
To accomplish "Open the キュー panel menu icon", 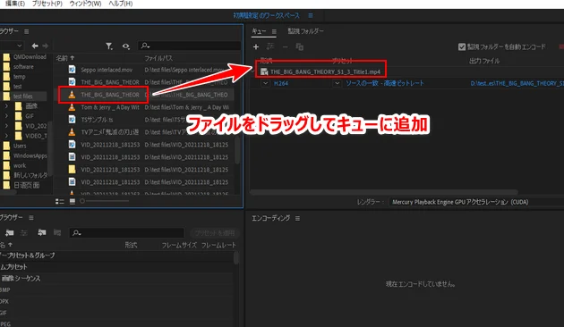I will [x=274, y=31].
